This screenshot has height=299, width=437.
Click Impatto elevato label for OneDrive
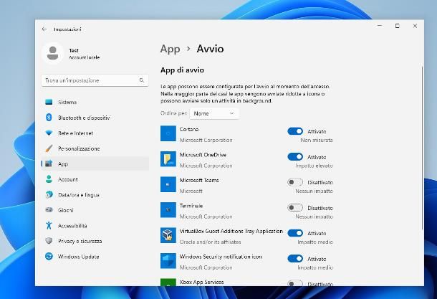click(314, 166)
